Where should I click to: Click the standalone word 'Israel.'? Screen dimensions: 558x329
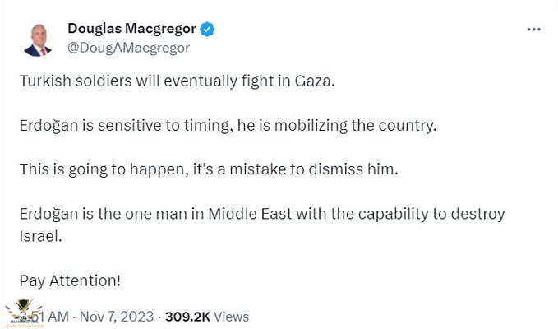pos(40,236)
